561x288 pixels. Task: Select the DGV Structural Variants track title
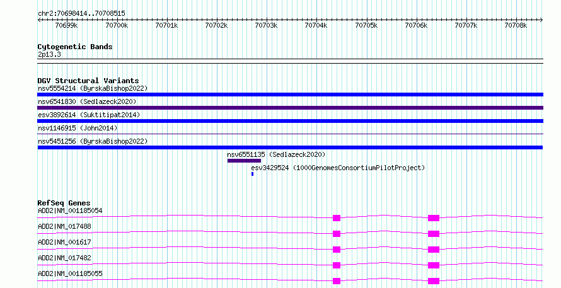tap(88, 81)
